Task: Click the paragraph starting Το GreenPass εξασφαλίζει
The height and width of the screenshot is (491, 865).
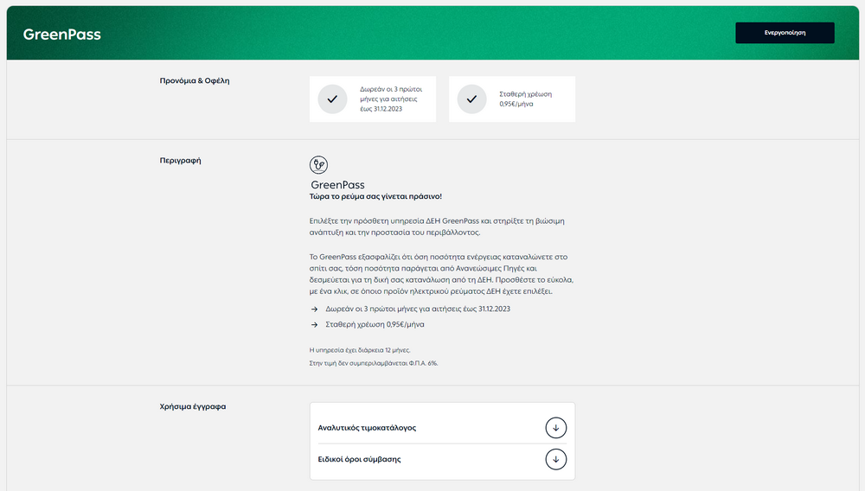Action: pos(441,274)
